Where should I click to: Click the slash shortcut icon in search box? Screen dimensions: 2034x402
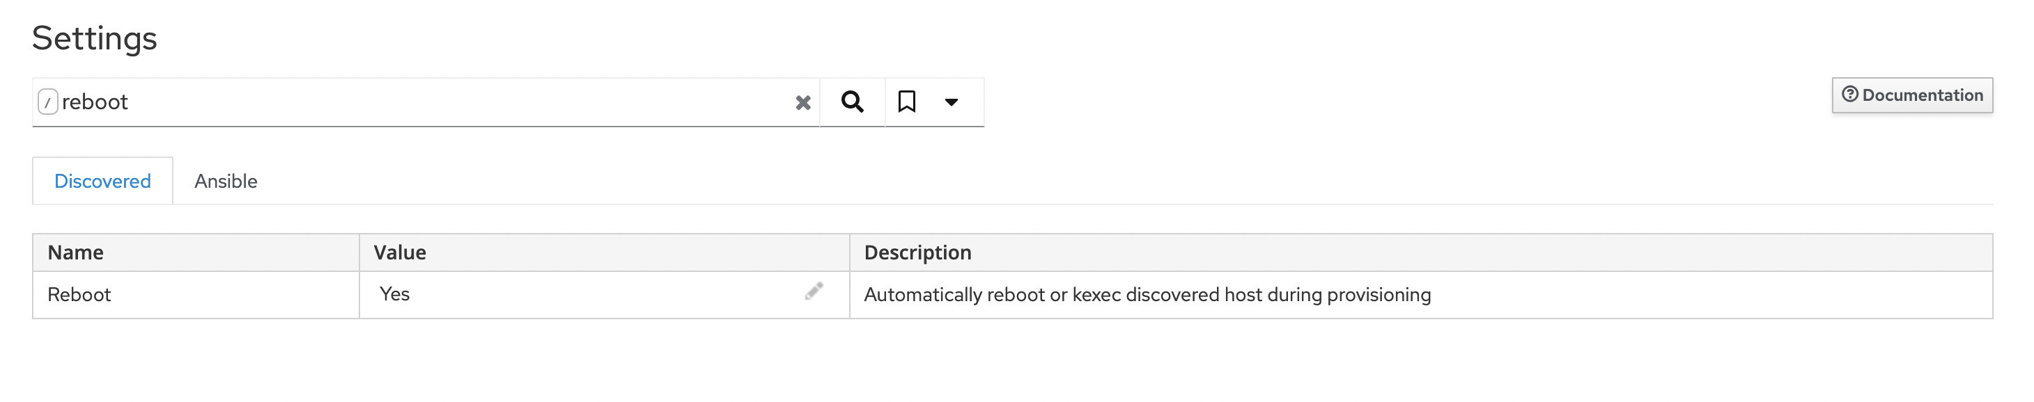(x=47, y=102)
